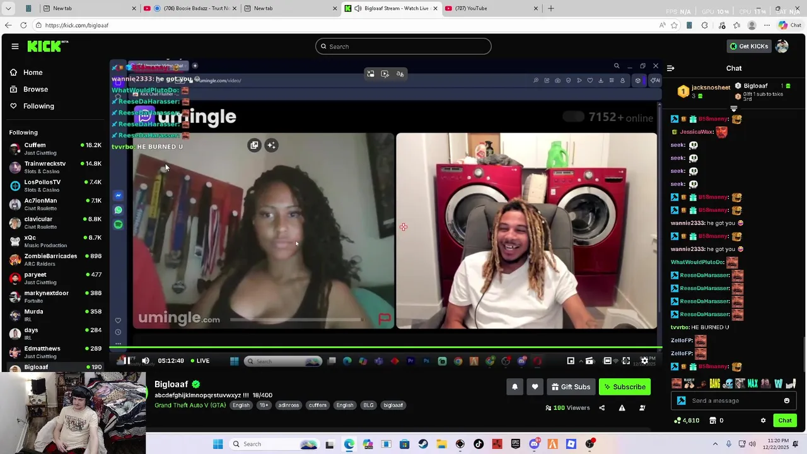807x454 pixels.
Task: Open Windows Start menu on taskbar
Action: coord(218,444)
